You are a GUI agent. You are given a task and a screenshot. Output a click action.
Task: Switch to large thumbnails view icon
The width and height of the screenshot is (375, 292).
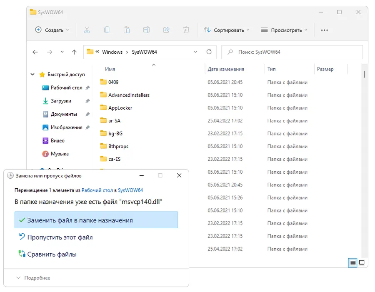tap(362, 263)
